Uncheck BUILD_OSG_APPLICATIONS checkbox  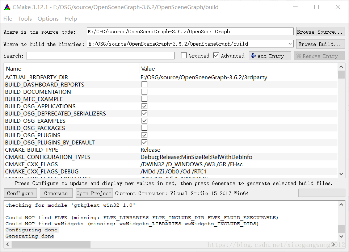(x=144, y=106)
